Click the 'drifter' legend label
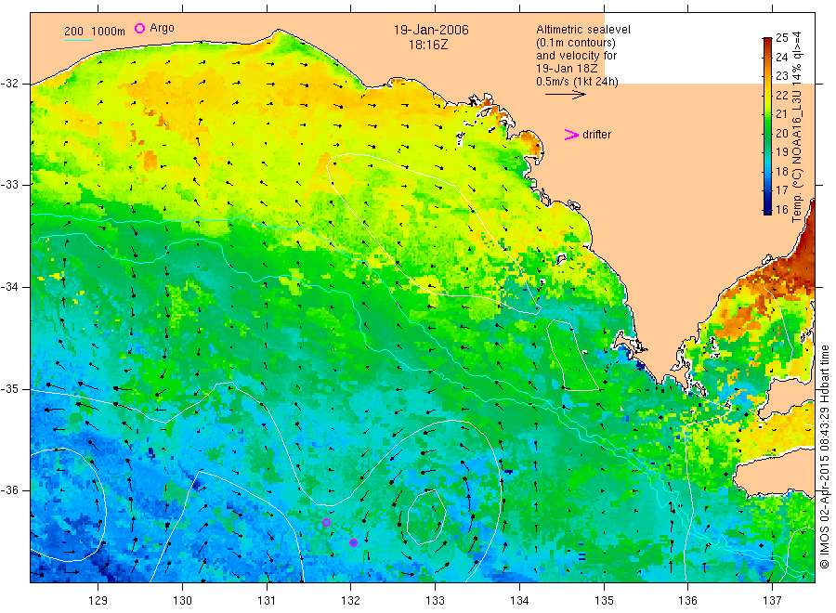 596,135
